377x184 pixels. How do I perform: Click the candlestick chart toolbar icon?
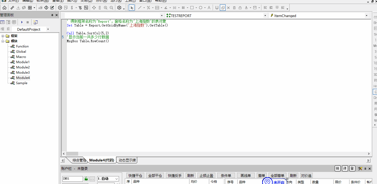click(x=40, y=8)
